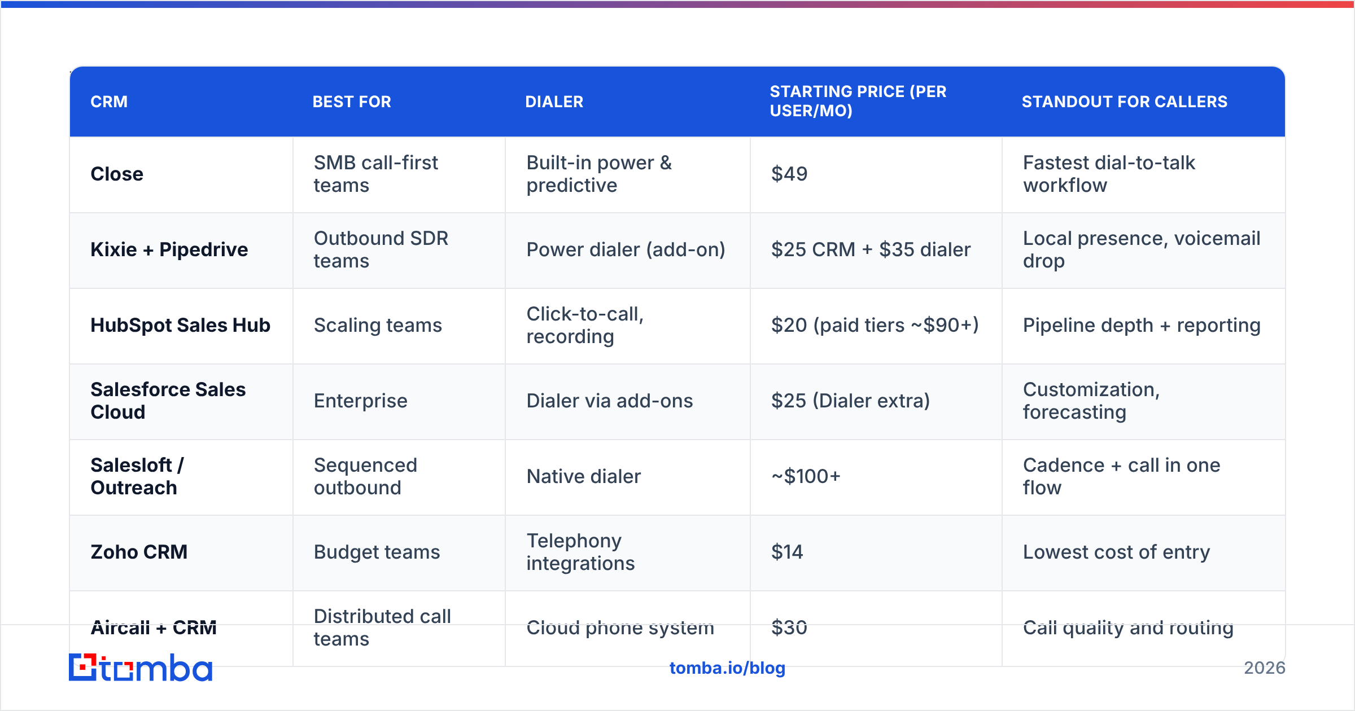
Task: Click Fastest dial-to-talk workflow cell
Action: (x=1144, y=174)
